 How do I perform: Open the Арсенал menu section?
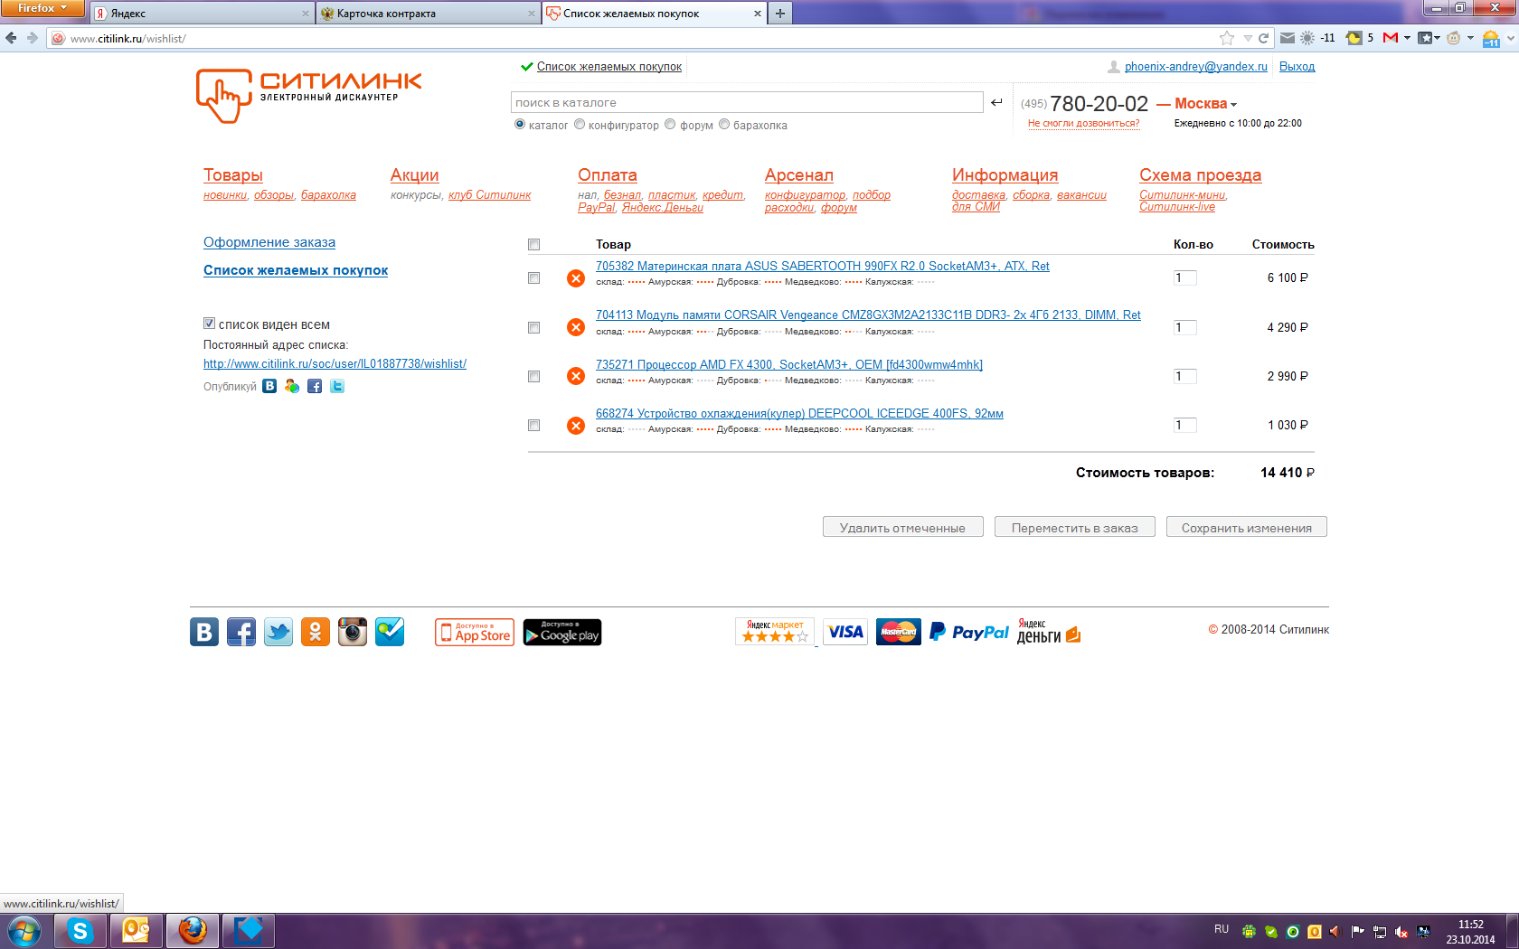click(x=799, y=175)
